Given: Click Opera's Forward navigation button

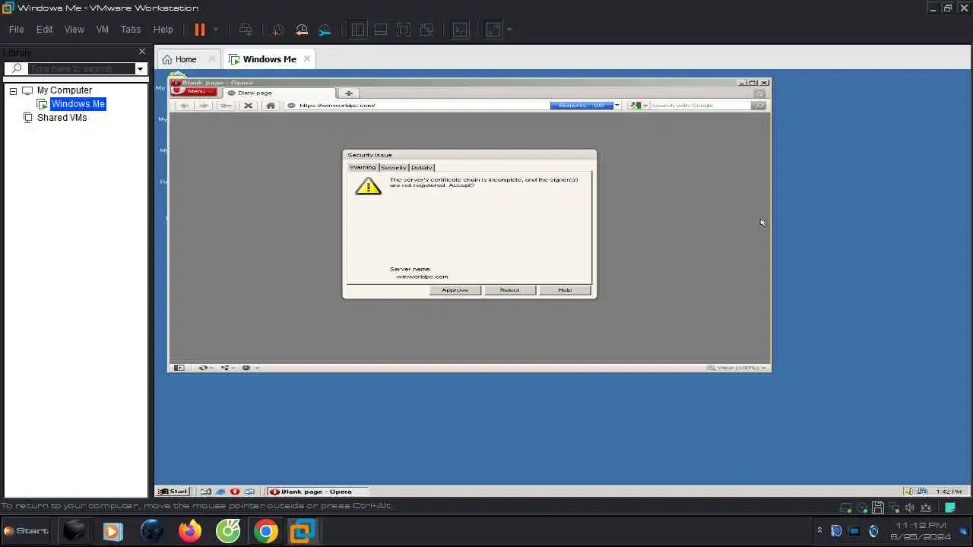Looking at the screenshot, I should (204, 106).
